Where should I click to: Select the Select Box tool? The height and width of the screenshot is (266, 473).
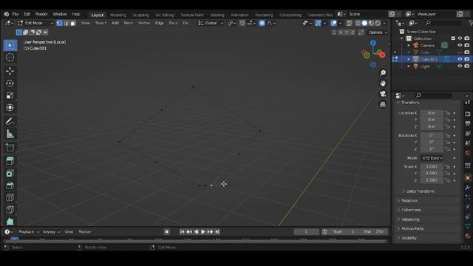click(x=10, y=45)
